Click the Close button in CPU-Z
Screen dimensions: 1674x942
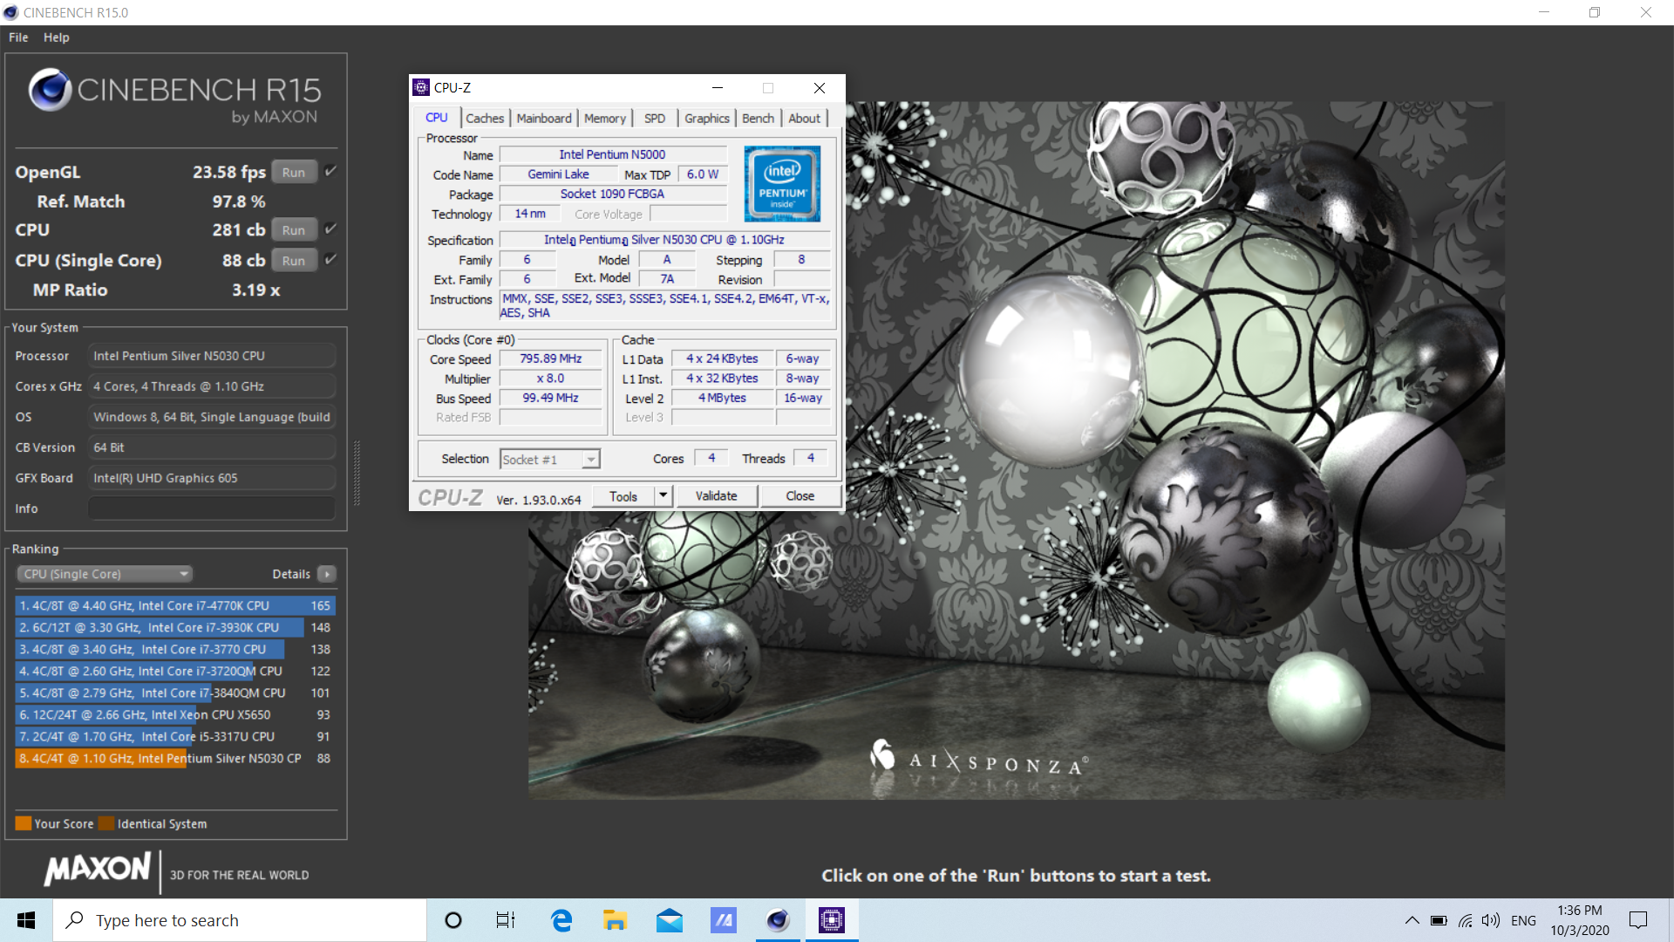tap(800, 496)
